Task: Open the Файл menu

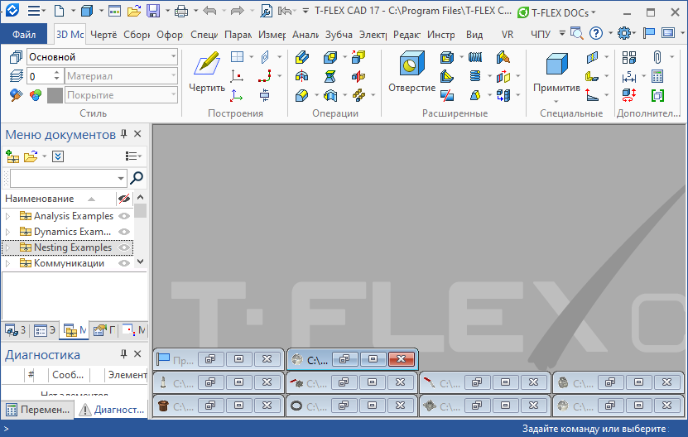Action: (x=24, y=35)
